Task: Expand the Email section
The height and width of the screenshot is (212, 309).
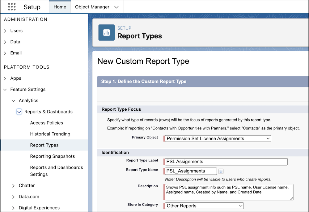Action: point(5,53)
